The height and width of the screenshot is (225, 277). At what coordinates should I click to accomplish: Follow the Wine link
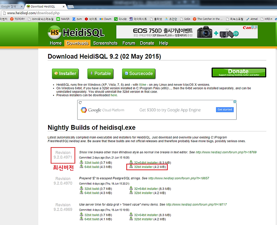coord(143,84)
